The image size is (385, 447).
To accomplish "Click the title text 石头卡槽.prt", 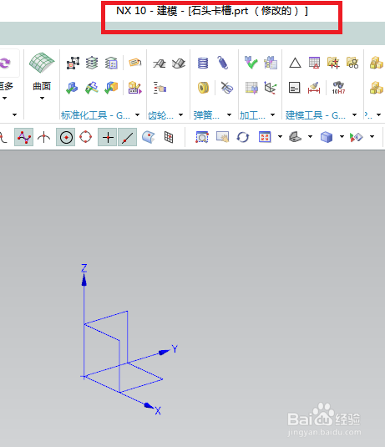I will tap(220, 11).
